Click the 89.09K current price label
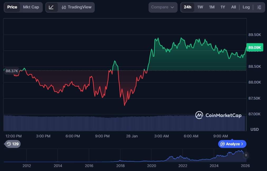The width and height of the screenshot is (267, 171). point(254,48)
